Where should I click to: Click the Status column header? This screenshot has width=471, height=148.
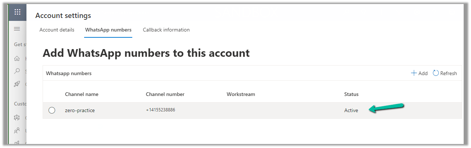pos(351,94)
